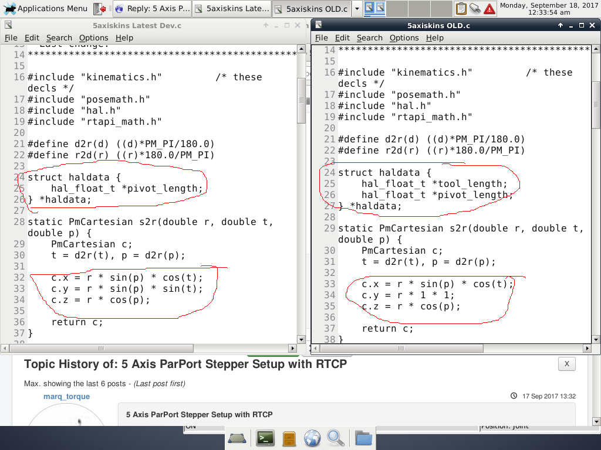601x450 pixels.
Task: Open Edit menu in 5axiskins OLD.c window
Action: pos(342,38)
